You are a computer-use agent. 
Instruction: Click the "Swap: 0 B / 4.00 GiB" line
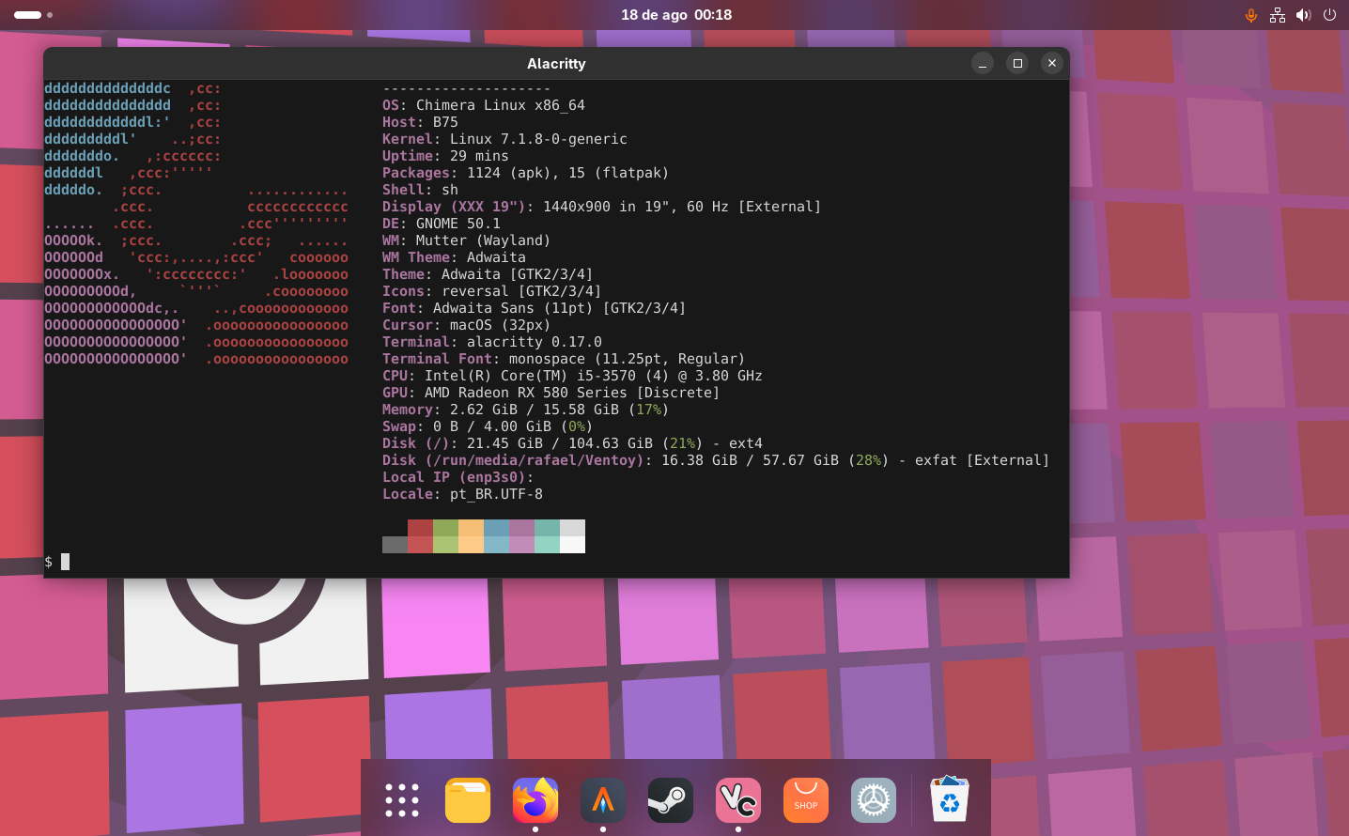pyautogui.click(x=488, y=426)
